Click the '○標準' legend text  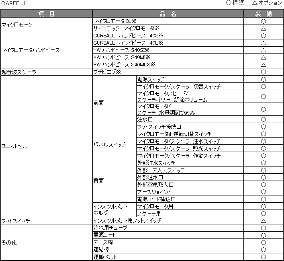pyautogui.click(x=235, y=3)
